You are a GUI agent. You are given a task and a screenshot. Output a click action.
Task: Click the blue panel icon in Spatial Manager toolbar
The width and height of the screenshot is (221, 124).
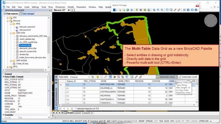click(x=115, y=10)
